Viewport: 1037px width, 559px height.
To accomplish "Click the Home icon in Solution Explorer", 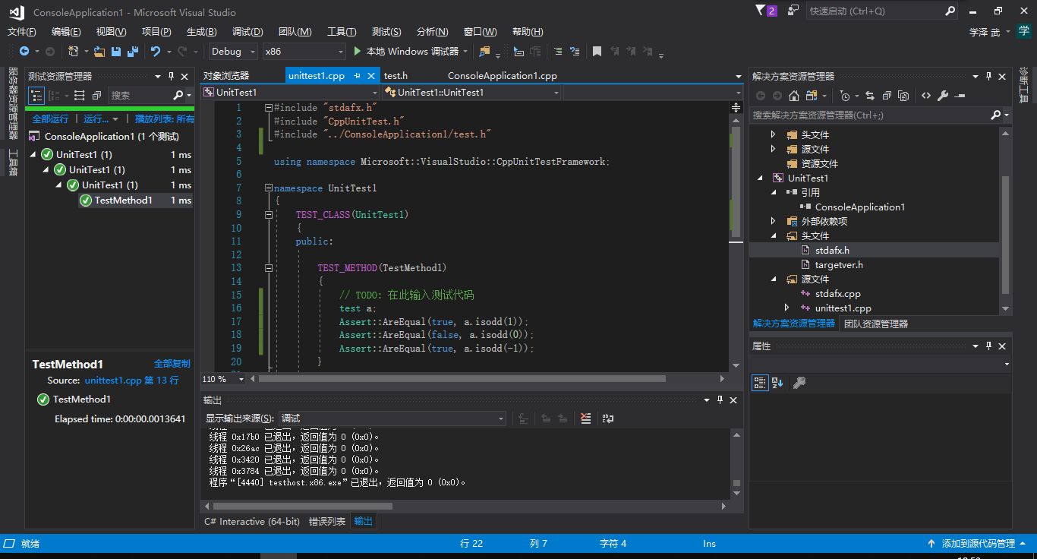I will point(794,96).
